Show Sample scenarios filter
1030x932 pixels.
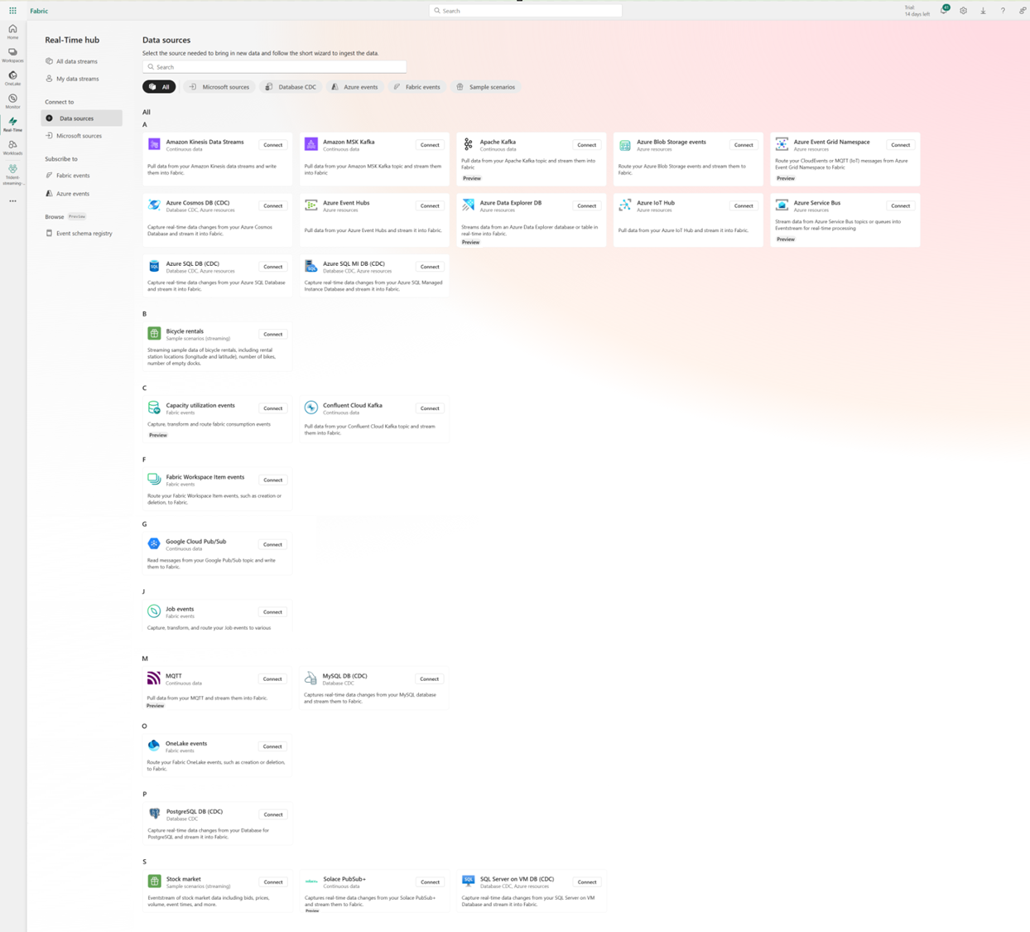(485, 87)
